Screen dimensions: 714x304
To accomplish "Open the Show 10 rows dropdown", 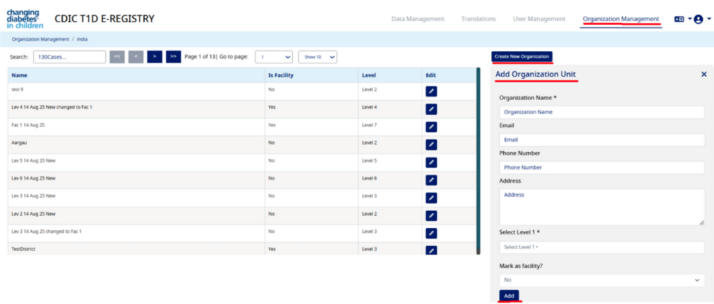I will point(317,57).
